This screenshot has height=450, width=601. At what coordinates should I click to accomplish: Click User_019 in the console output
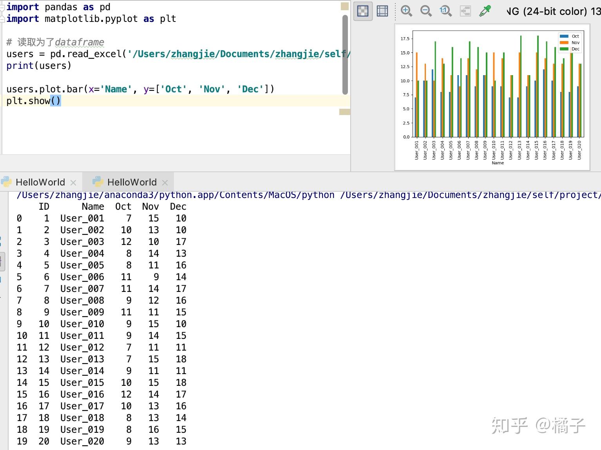click(82, 430)
